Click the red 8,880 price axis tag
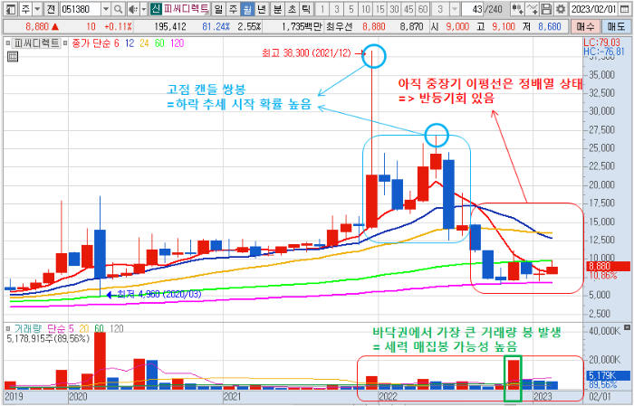634x406 pixels. point(608,267)
